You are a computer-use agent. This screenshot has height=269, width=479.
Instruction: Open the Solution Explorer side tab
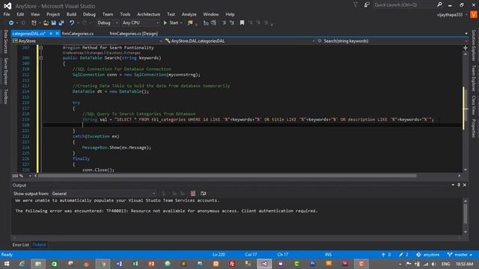click(474, 45)
